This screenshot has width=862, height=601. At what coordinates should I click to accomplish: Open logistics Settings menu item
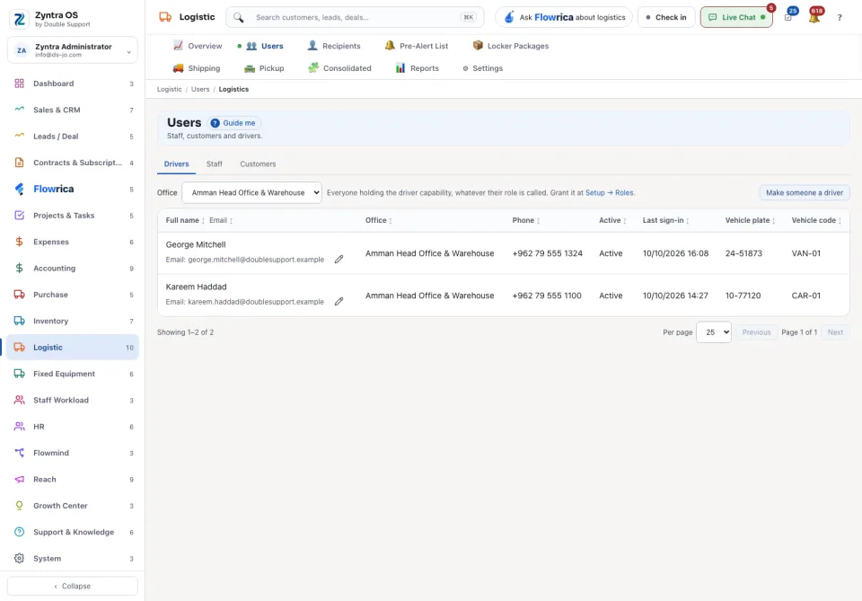tap(482, 68)
